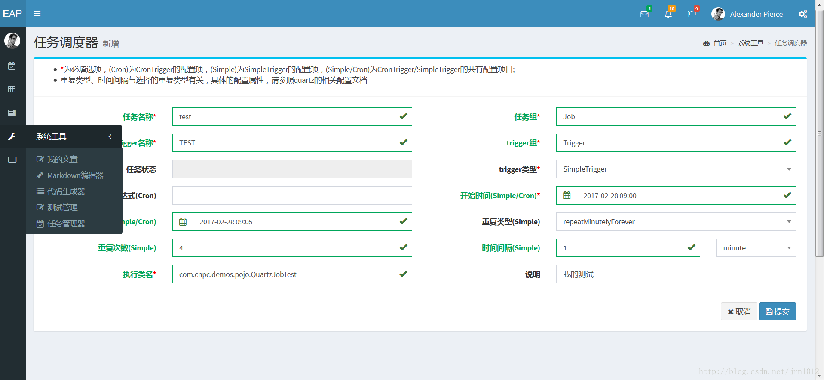Click the sidebar wrench tools icon
This screenshot has width=824, height=380.
tap(12, 137)
